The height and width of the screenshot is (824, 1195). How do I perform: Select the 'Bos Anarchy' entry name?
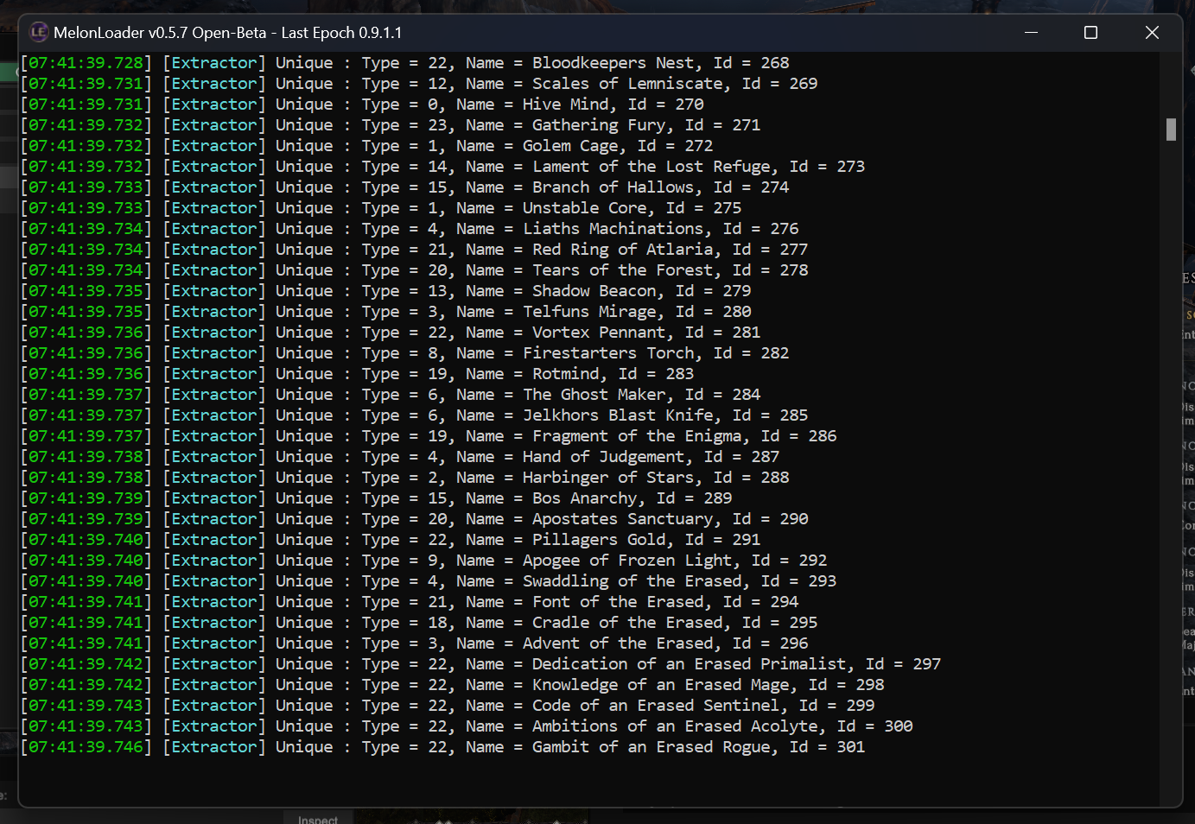pyautogui.click(x=584, y=498)
